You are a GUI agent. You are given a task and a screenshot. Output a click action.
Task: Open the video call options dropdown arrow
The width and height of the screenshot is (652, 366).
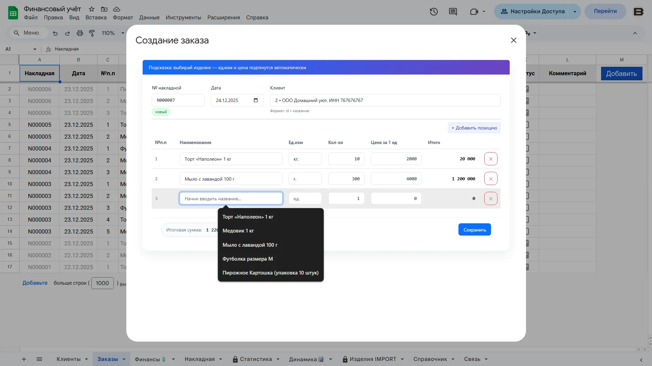click(x=484, y=12)
